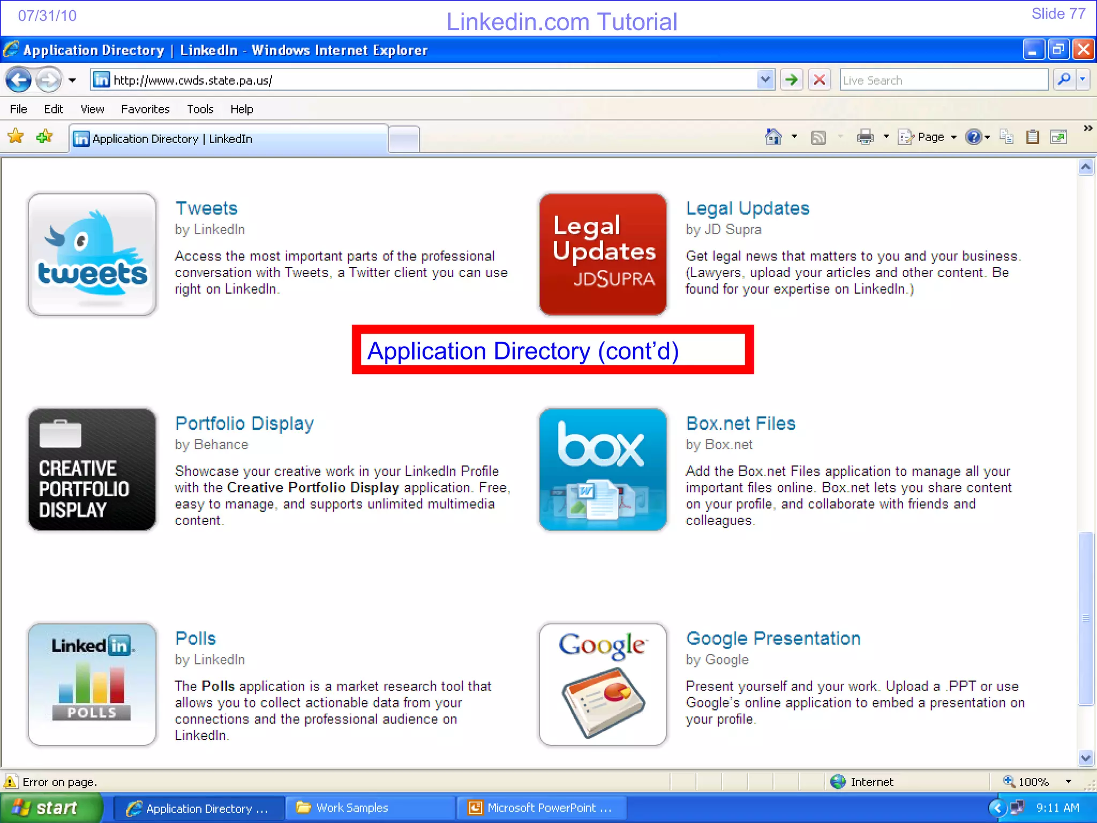Click the network computers tray icon

1016,807
